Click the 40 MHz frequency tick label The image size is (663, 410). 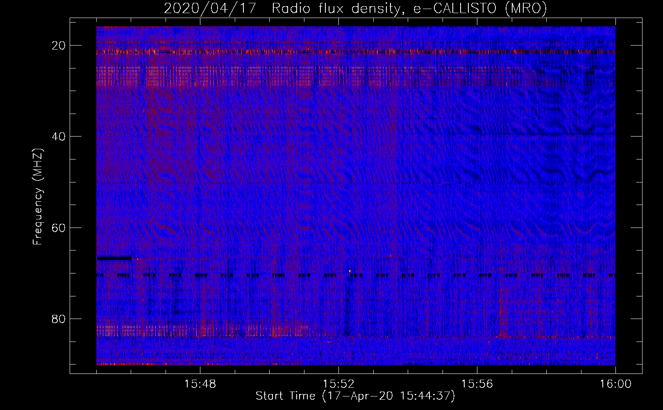coord(59,137)
